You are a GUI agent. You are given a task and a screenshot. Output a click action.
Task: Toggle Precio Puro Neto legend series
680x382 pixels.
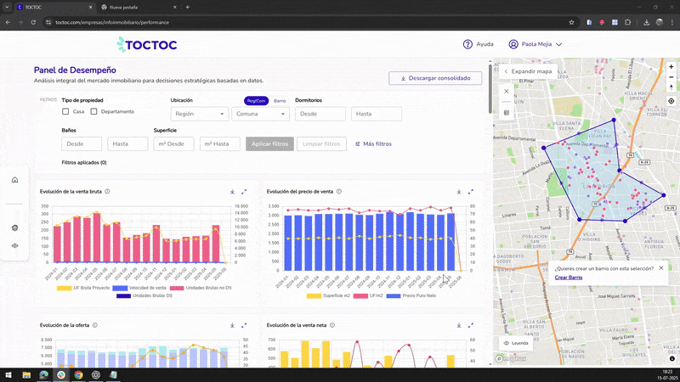(x=411, y=295)
